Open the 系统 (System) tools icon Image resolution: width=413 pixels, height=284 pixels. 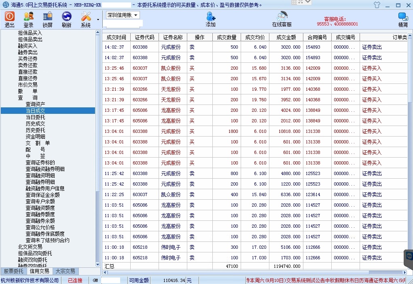click(86, 19)
